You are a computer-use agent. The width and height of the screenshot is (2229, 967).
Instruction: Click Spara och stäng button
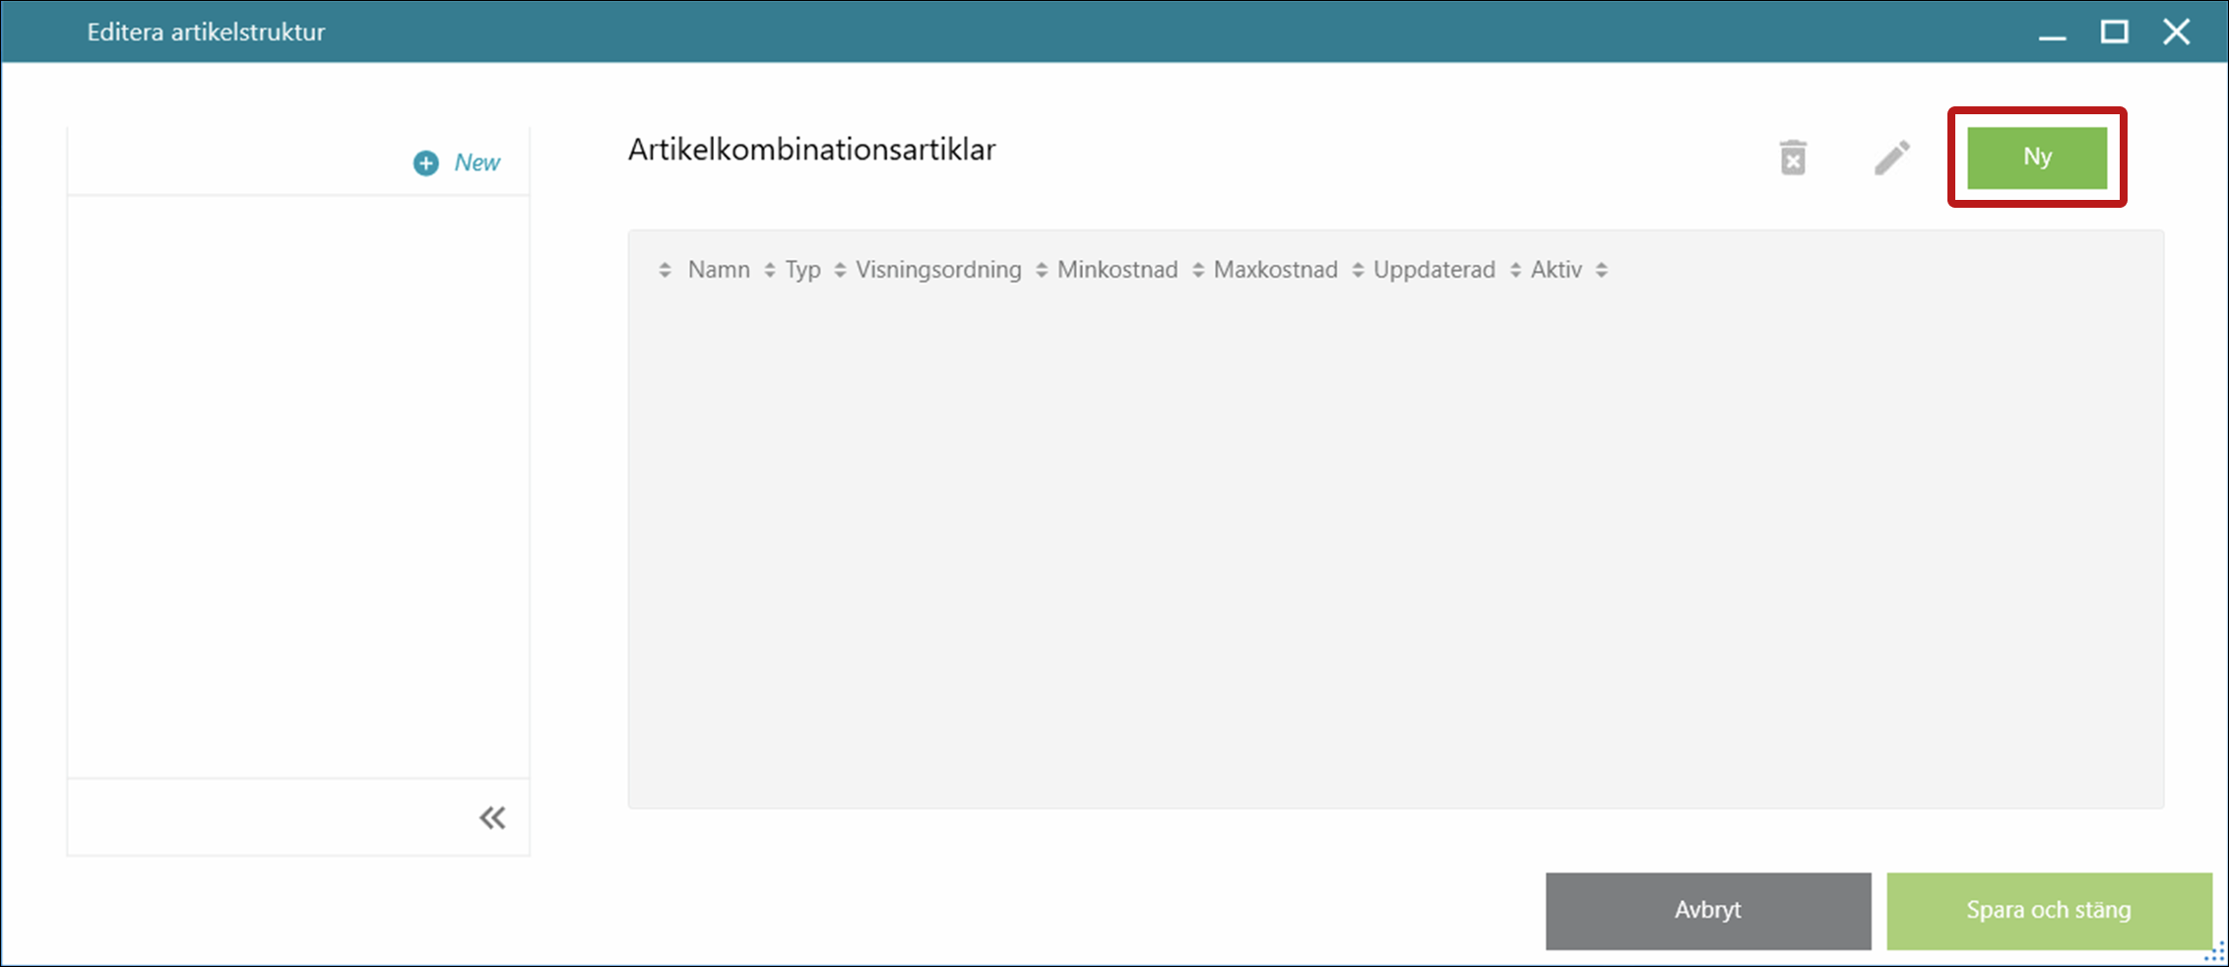pos(2048,910)
